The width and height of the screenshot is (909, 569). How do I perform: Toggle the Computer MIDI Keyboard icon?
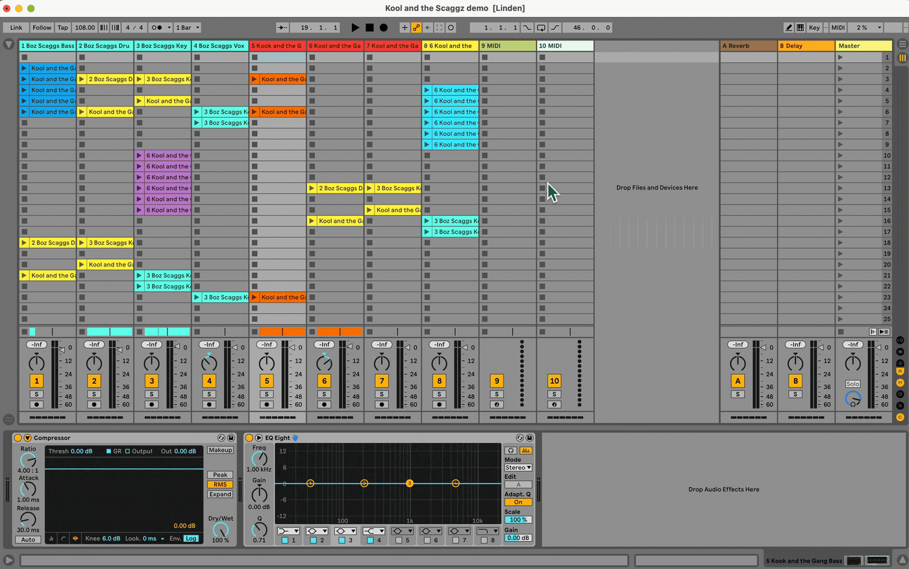click(800, 28)
